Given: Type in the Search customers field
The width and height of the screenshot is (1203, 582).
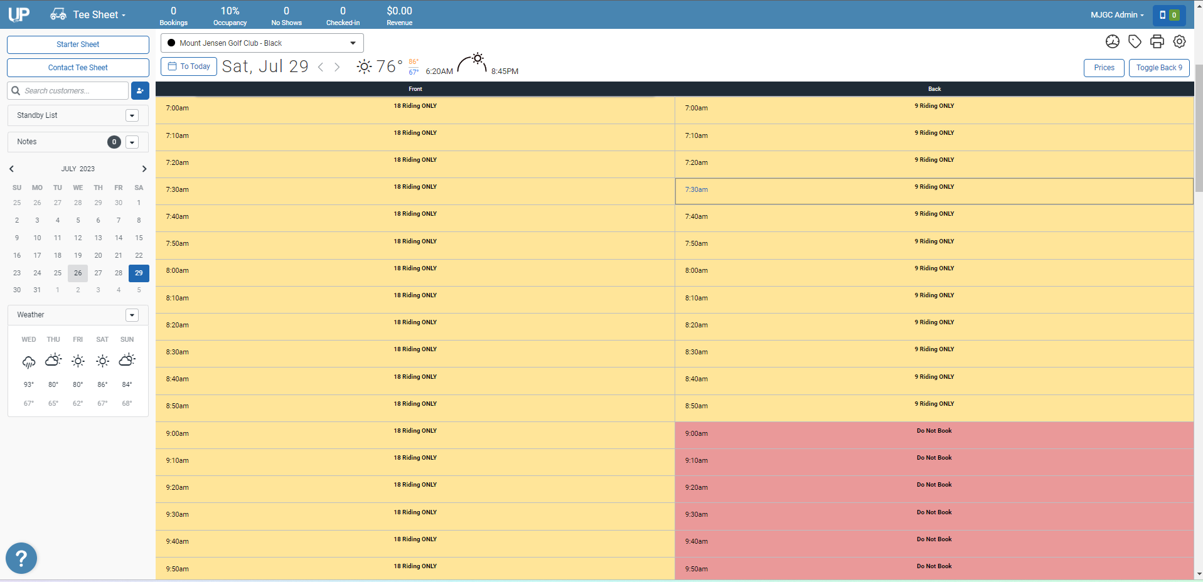Looking at the screenshot, I should click(69, 90).
